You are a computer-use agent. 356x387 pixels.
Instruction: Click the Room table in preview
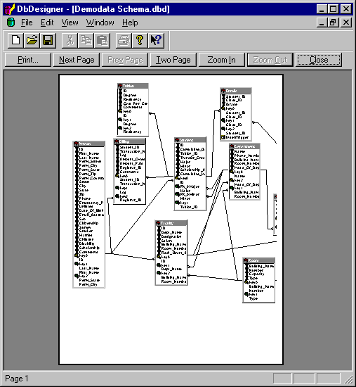258,280
